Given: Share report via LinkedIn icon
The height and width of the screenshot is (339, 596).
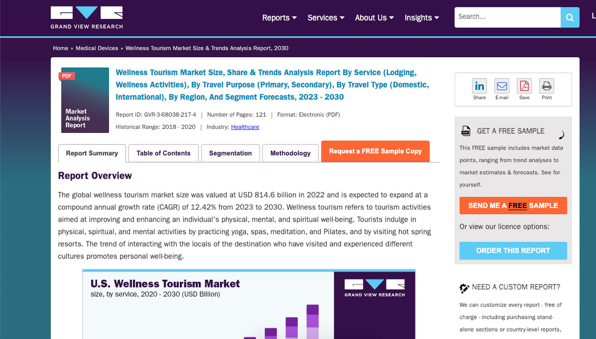Looking at the screenshot, I should pos(479,86).
